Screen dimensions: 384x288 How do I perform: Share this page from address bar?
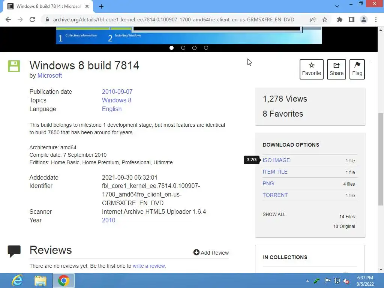pos(313,19)
